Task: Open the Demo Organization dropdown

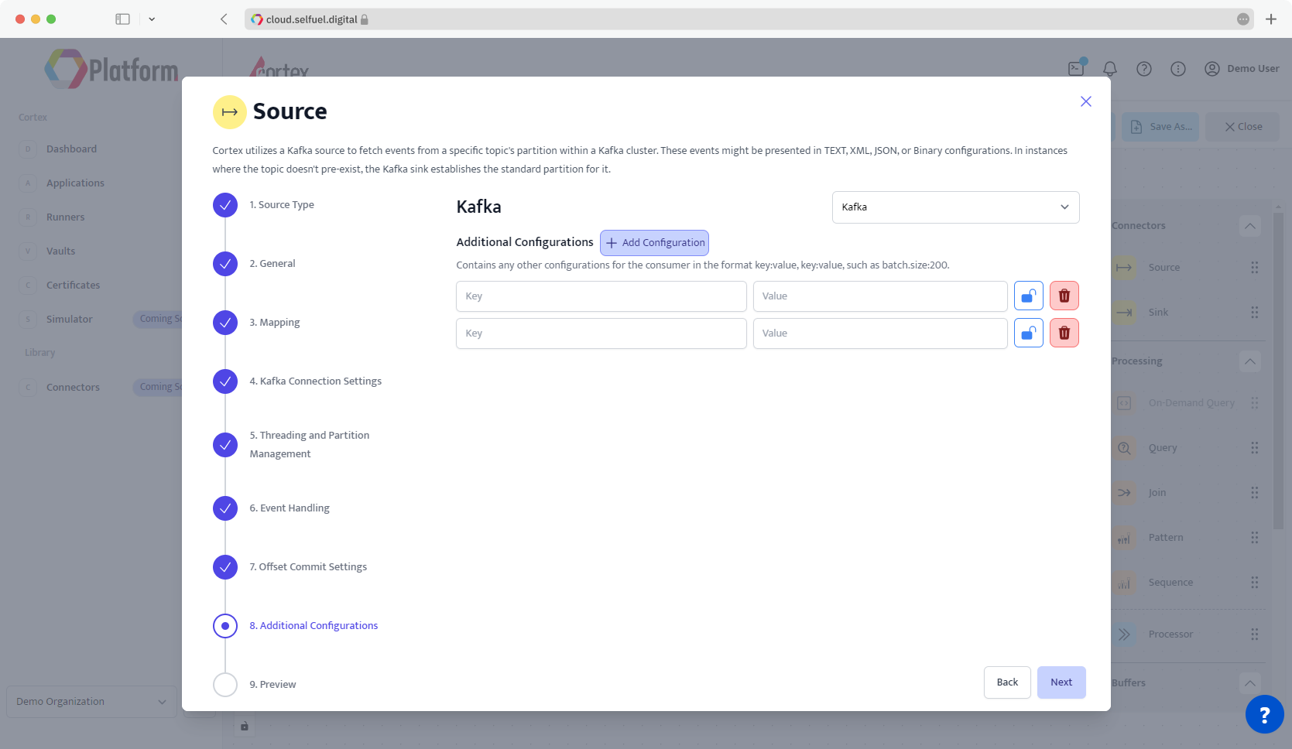Action: point(91,702)
